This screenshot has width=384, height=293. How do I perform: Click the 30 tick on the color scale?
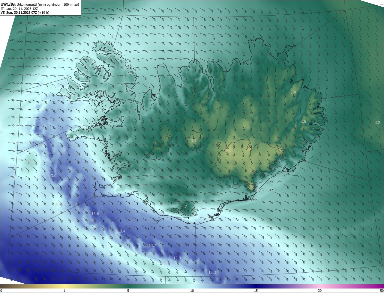[x=320, y=291]
